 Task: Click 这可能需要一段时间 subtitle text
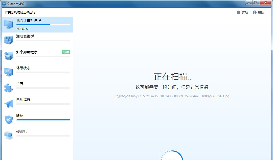pos(172,87)
